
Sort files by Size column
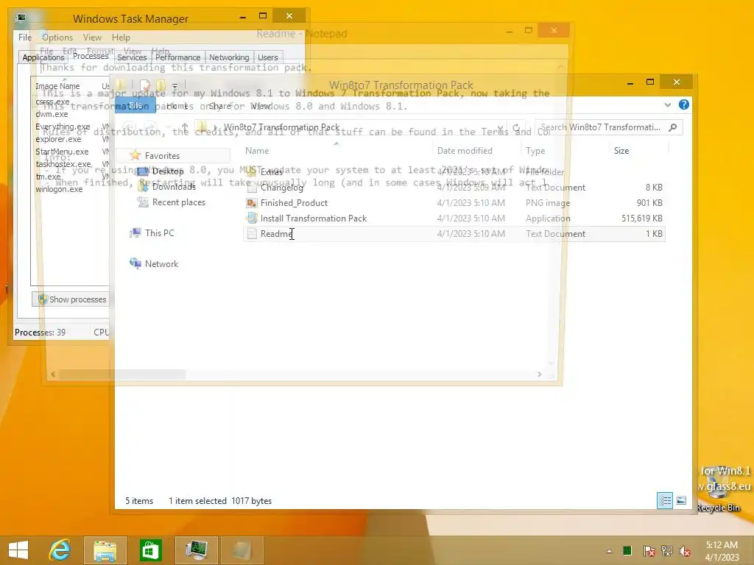pos(621,150)
